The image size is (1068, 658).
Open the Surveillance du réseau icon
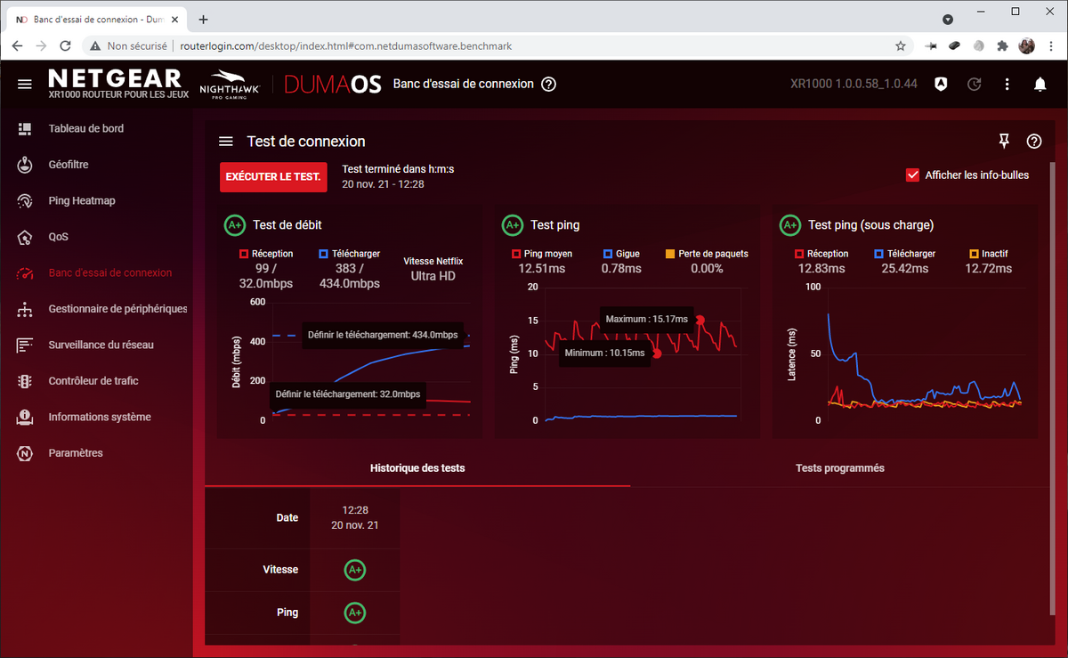tap(25, 345)
